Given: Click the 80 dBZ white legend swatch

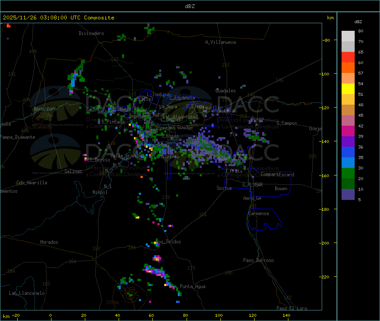Looking at the screenshot, I should (x=348, y=36).
